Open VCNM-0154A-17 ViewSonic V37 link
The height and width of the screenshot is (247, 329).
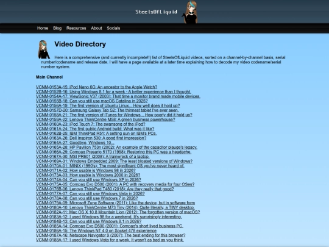click(x=118, y=96)
